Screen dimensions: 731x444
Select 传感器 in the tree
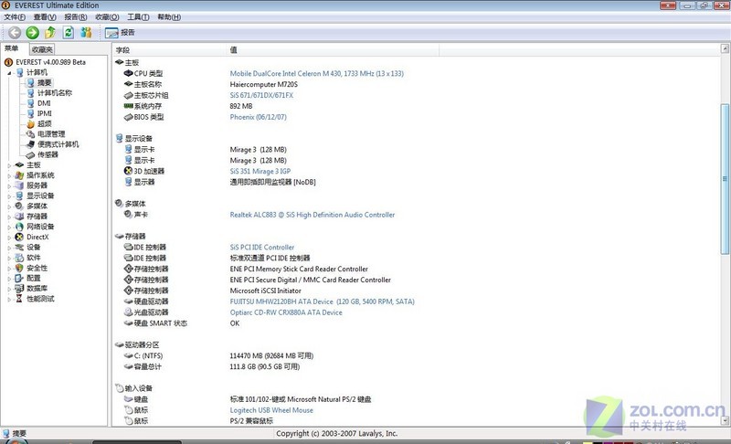pos(48,154)
